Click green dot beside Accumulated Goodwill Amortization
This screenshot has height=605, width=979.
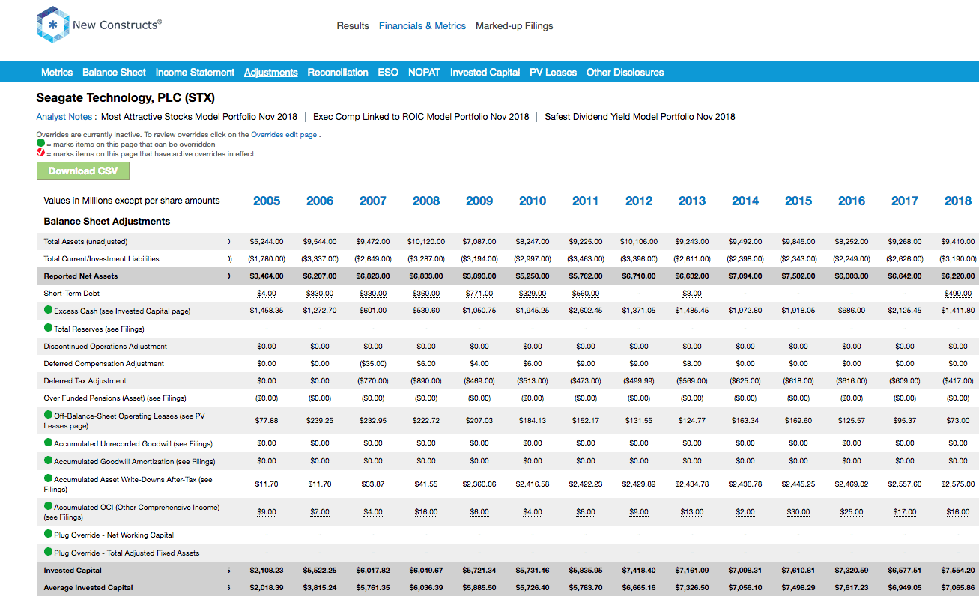tap(49, 461)
